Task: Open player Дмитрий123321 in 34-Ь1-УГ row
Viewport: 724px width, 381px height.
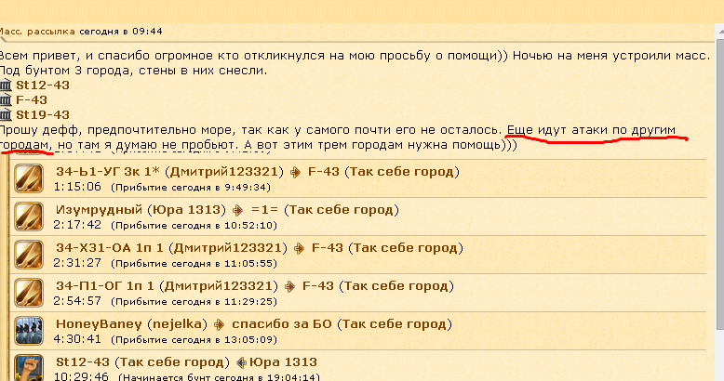Action: pos(224,172)
